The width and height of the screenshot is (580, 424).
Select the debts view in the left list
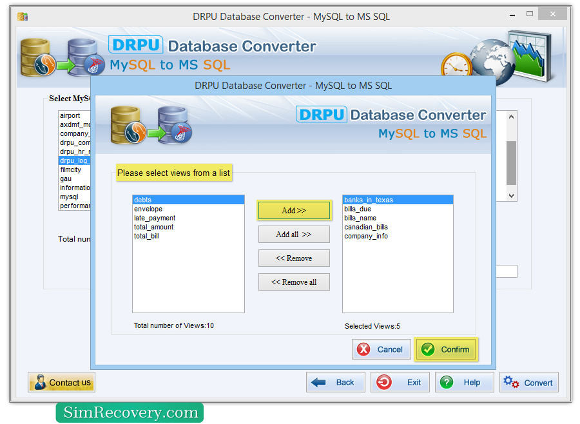[188, 200]
